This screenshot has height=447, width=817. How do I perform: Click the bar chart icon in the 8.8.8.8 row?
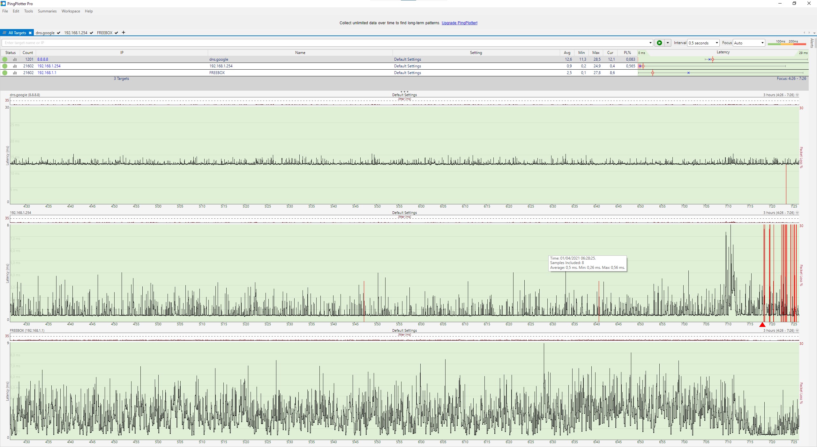click(15, 59)
